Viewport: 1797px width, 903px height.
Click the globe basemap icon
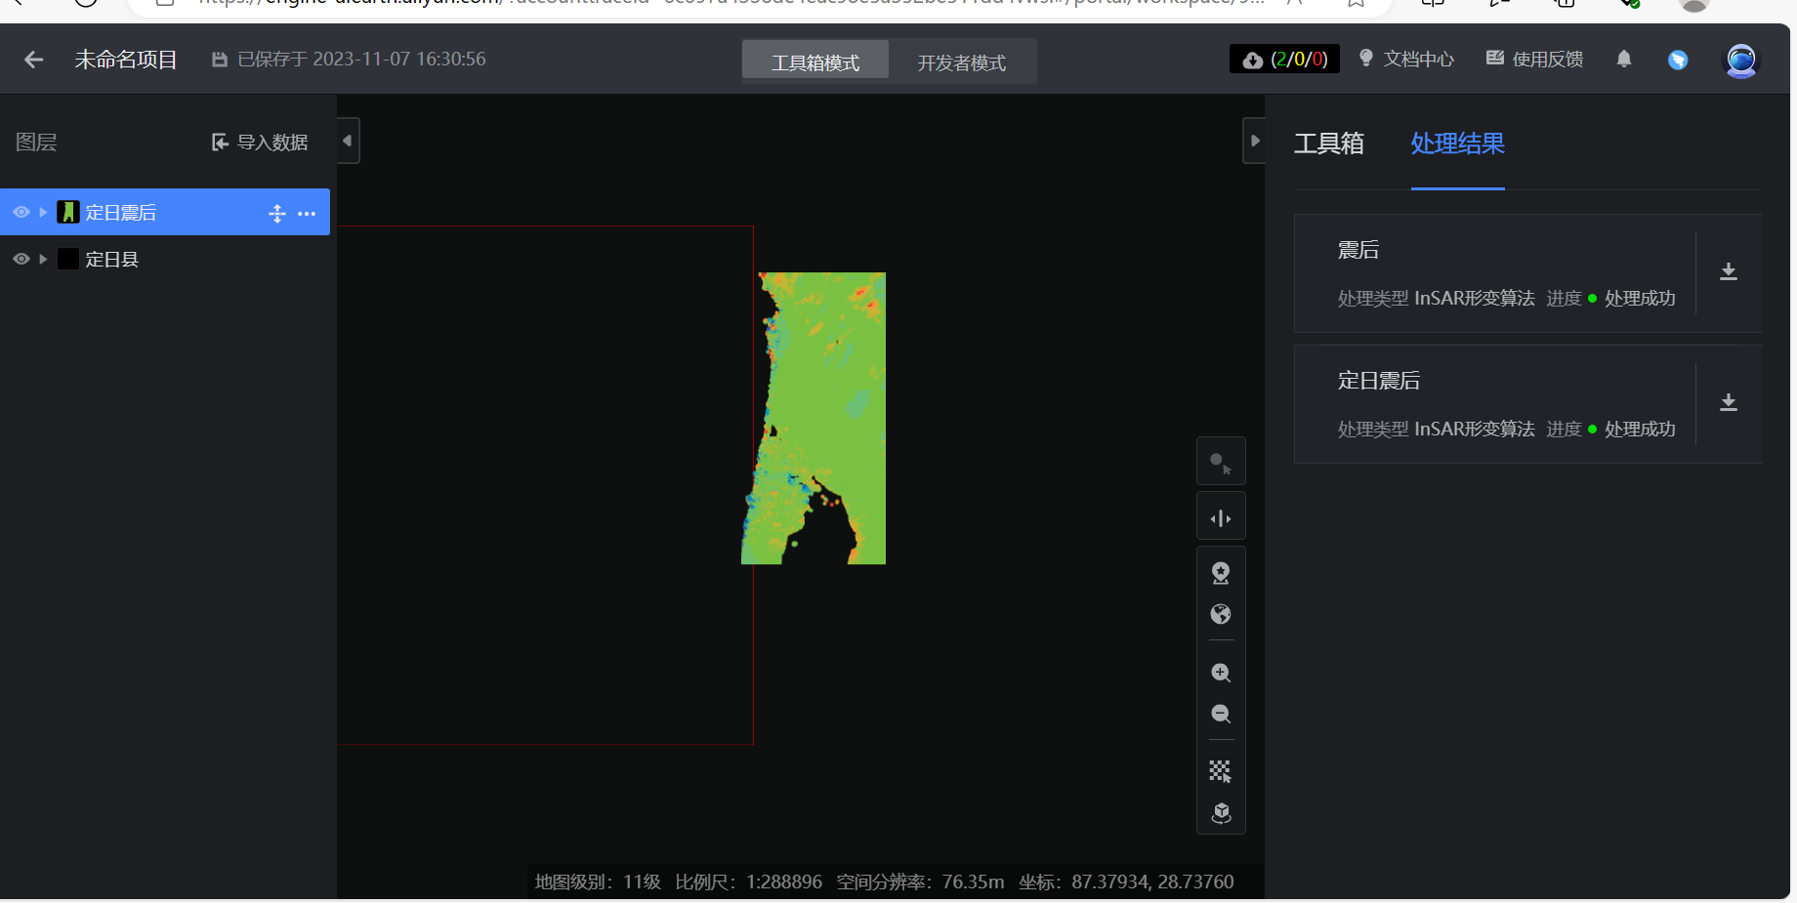pyautogui.click(x=1221, y=614)
